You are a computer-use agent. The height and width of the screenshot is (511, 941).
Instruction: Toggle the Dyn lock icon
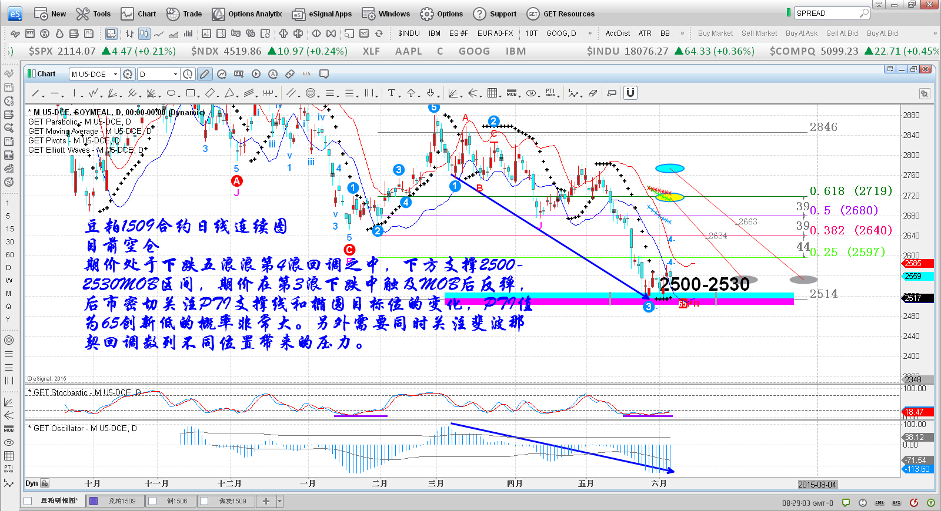coord(45,483)
